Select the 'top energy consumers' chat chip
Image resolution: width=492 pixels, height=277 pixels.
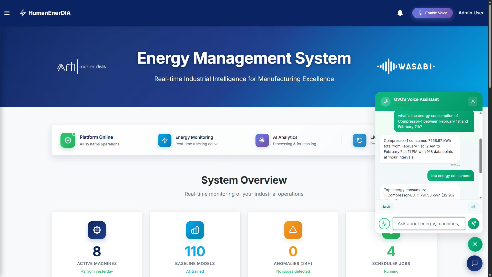click(x=450, y=176)
